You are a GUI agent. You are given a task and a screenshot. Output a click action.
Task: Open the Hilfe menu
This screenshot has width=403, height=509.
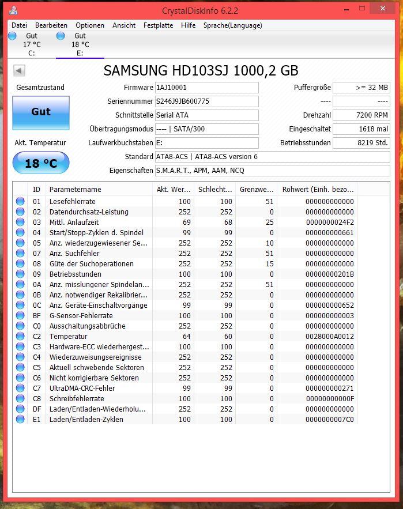click(x=188, y=25)
